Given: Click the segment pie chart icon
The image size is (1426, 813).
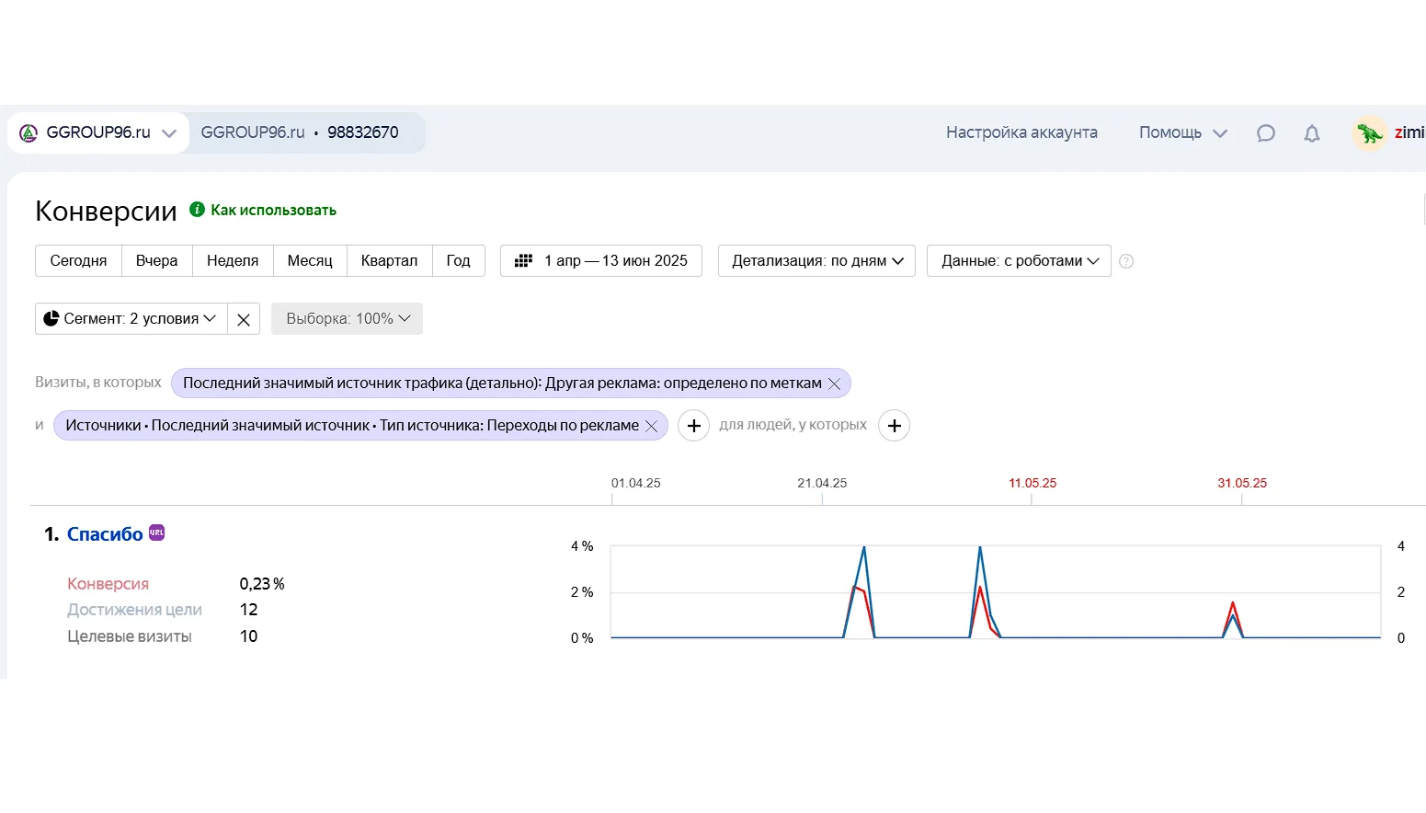Looking at the screenshot, I should [51, 318].
